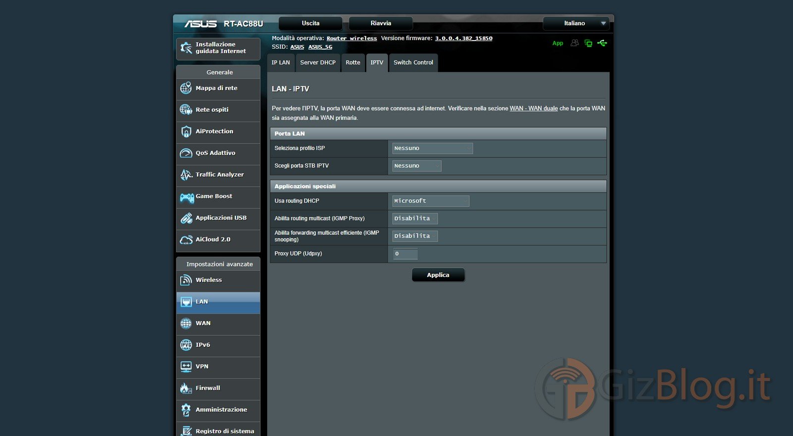Click the AiProtection shield icon
This screenshot has height=436, width=793.
pos(186,131)
